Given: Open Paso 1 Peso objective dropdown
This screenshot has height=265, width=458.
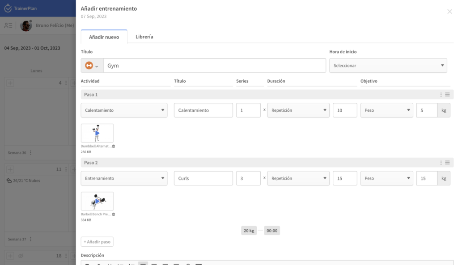Looking at the screenshot, I should click(387, 110).
